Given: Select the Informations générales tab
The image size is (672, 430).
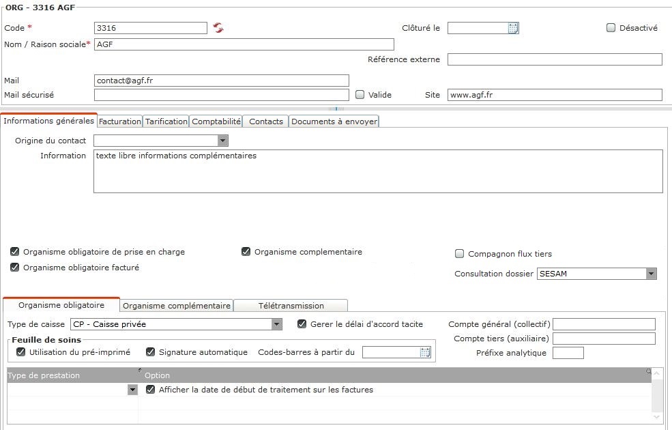Looking at the screenshot, I should coord(48,121).
